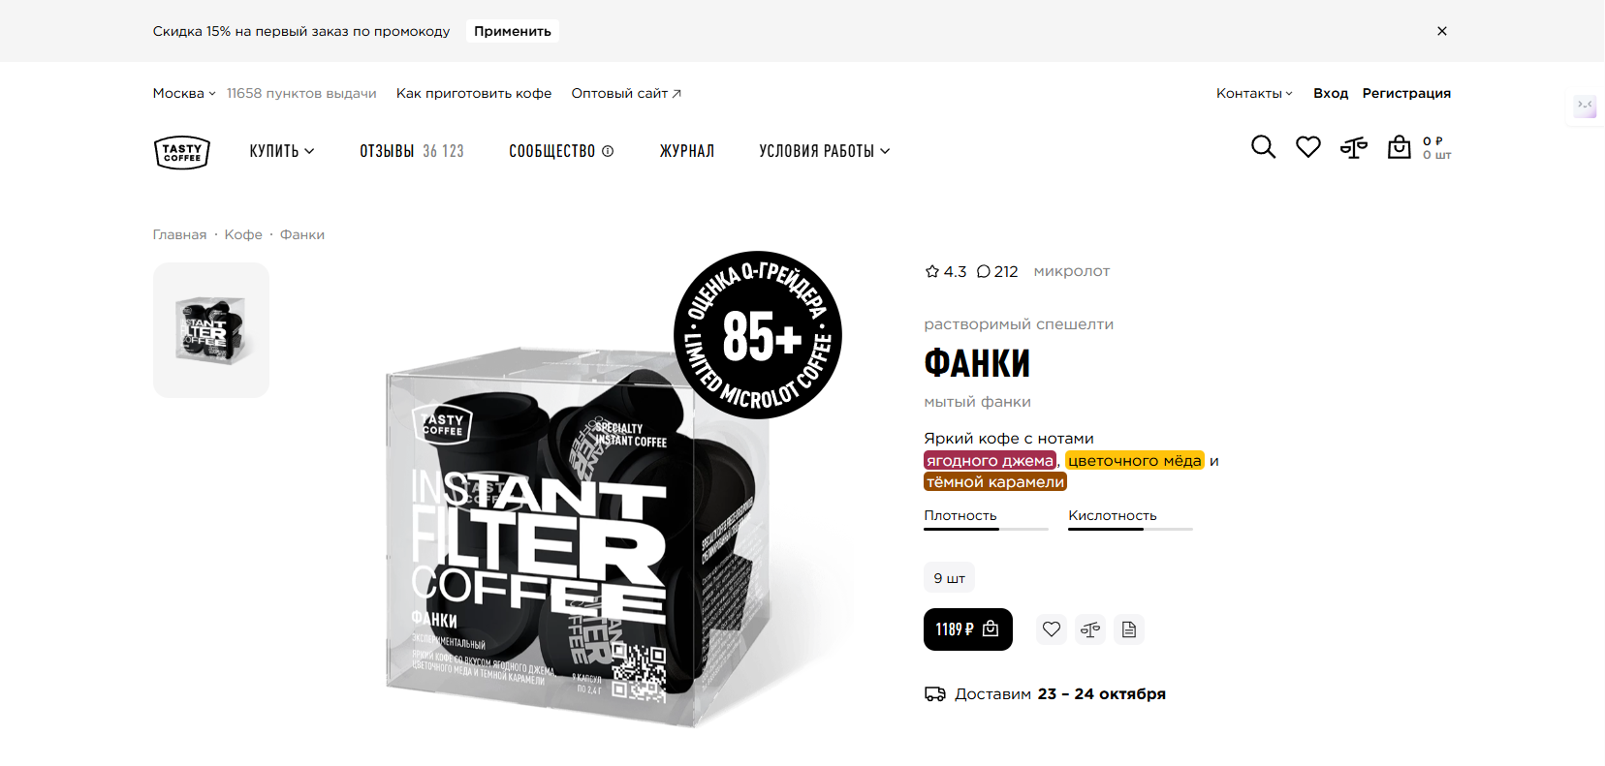Image resolution: width=1605 pixels, height=766 pixels.
Task: Apply promo code with Применить button
Action: tap(513, 31)
